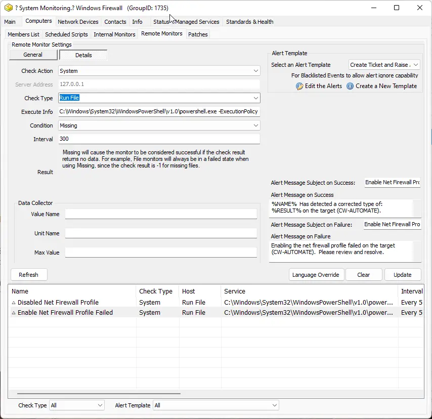Viewport: 432px width, 419px height.
Task: Click the triangle icon beside Enable Net Firewall Profile Failed
Action: pos(14,313)
